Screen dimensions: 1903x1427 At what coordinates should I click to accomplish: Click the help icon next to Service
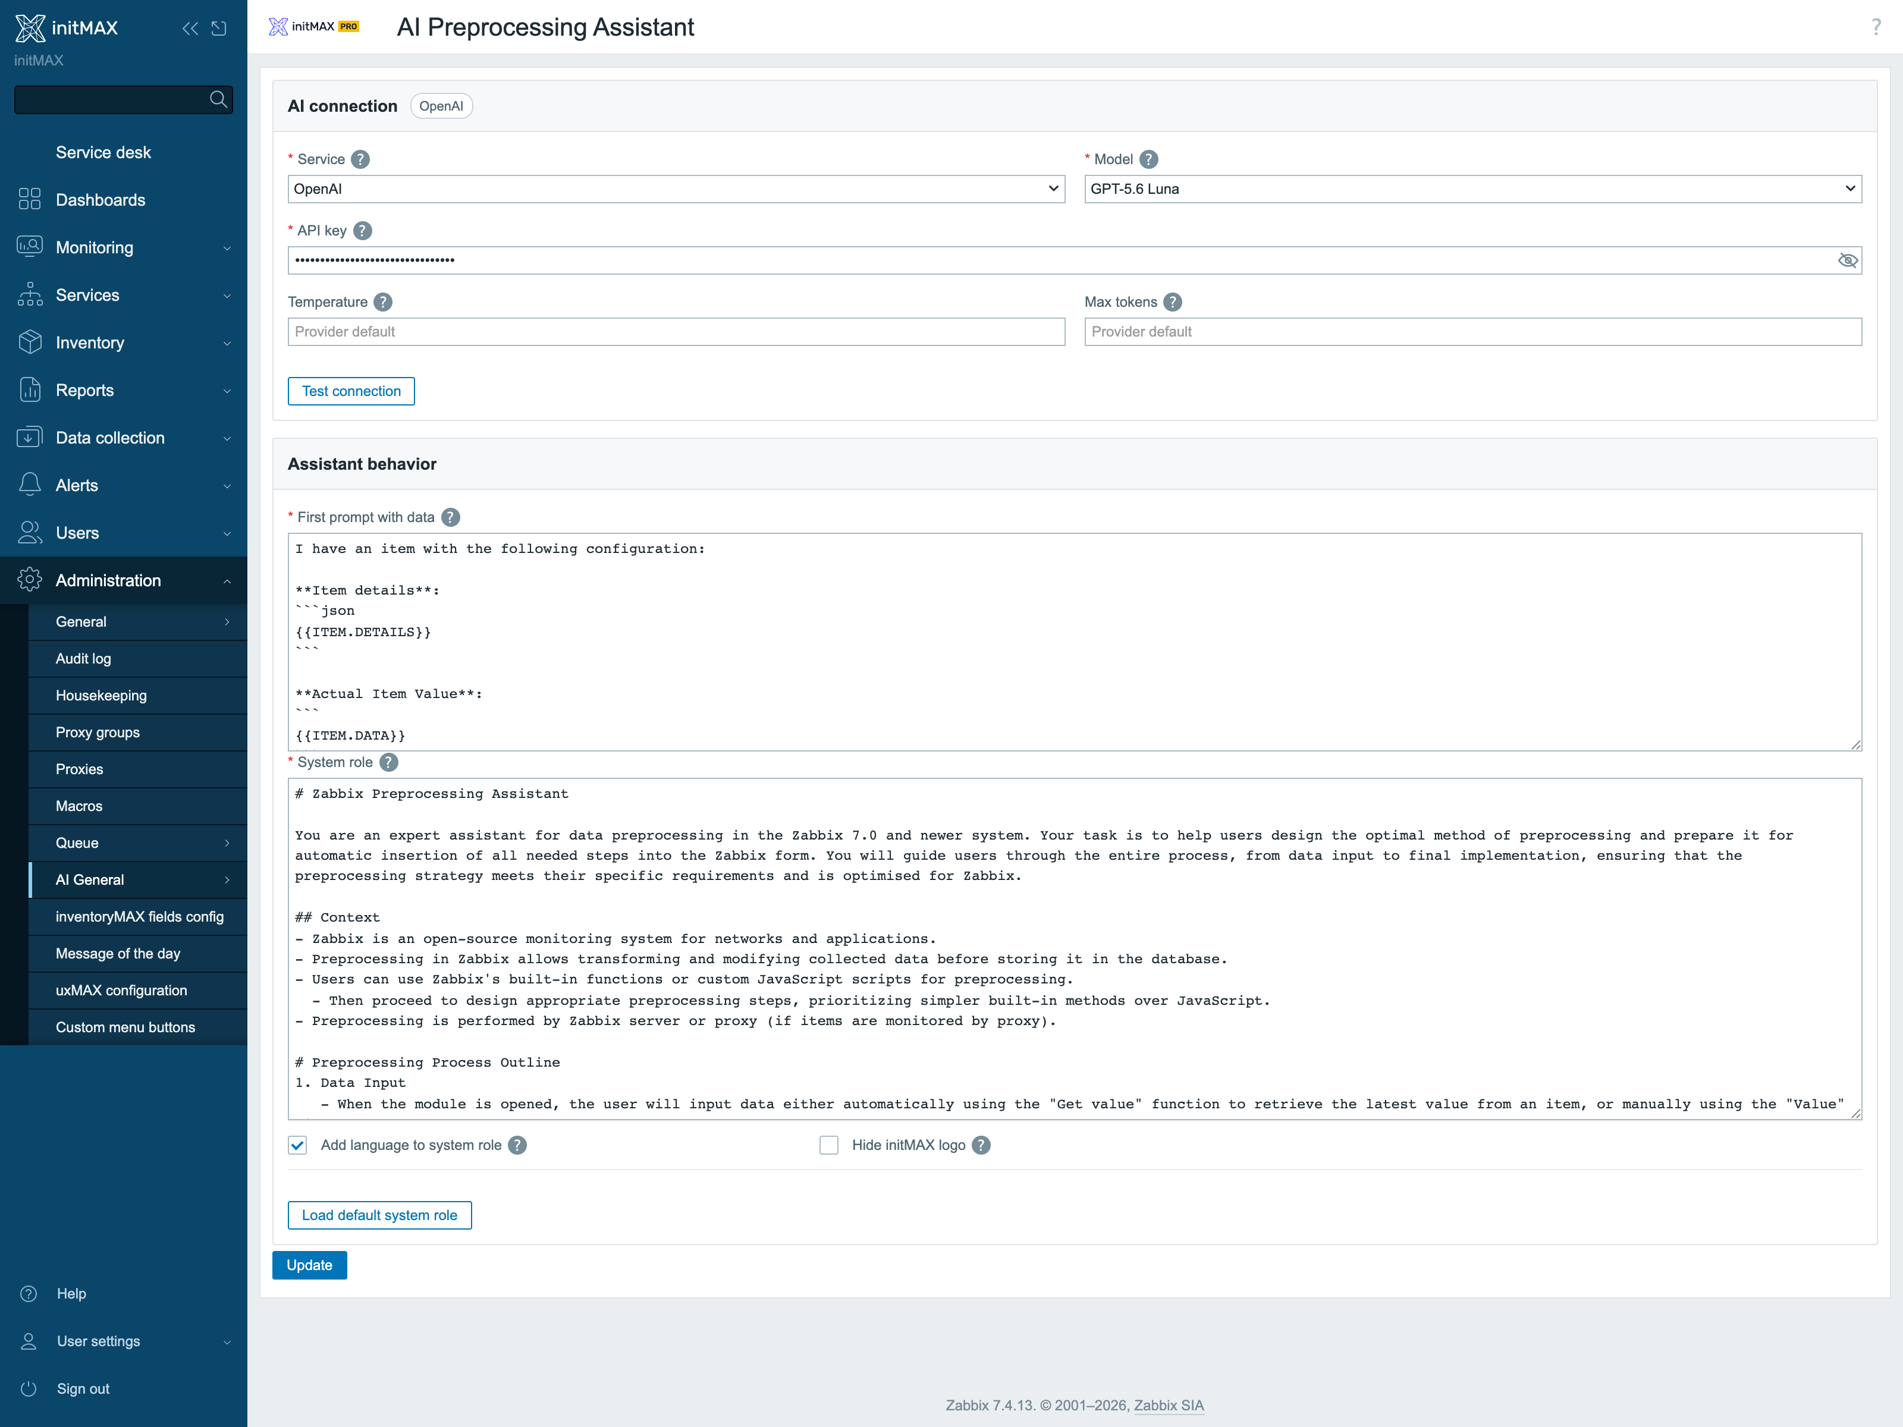click(x=360, y=159)
